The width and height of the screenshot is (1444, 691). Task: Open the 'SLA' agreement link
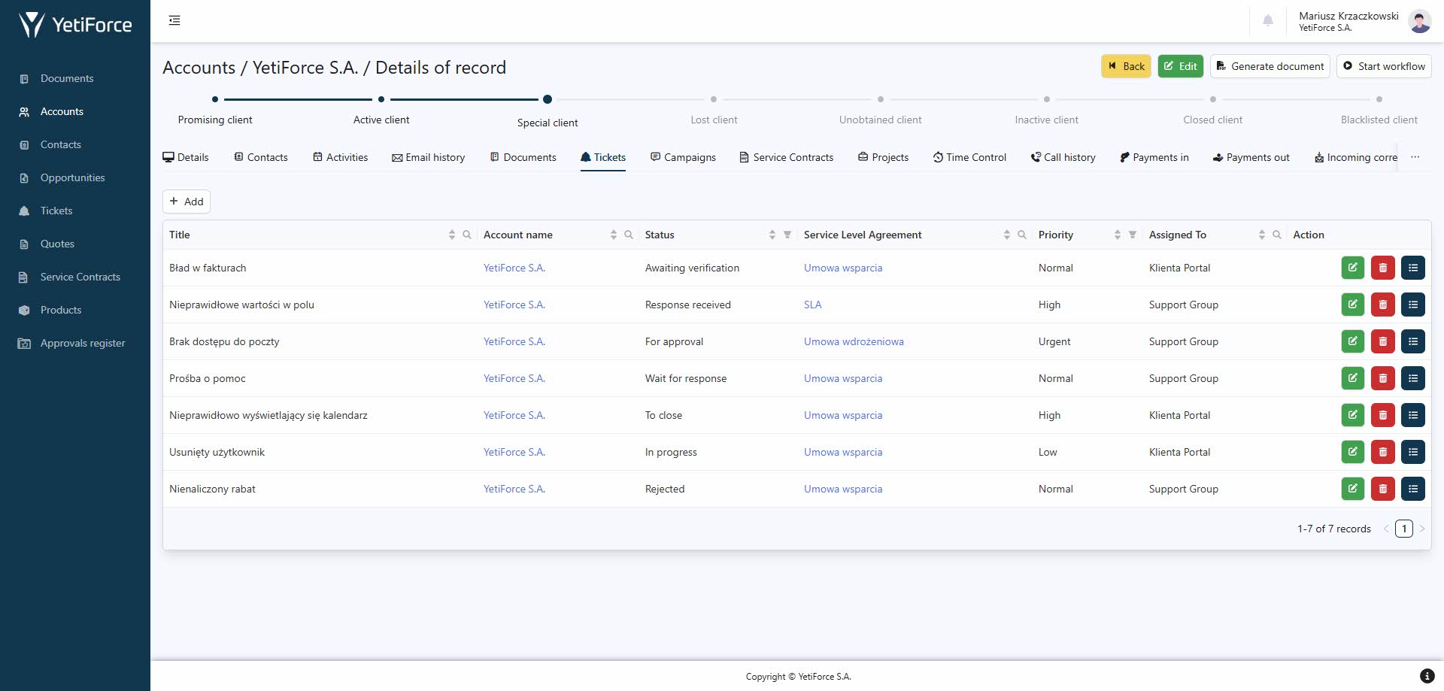pos(813,305)
